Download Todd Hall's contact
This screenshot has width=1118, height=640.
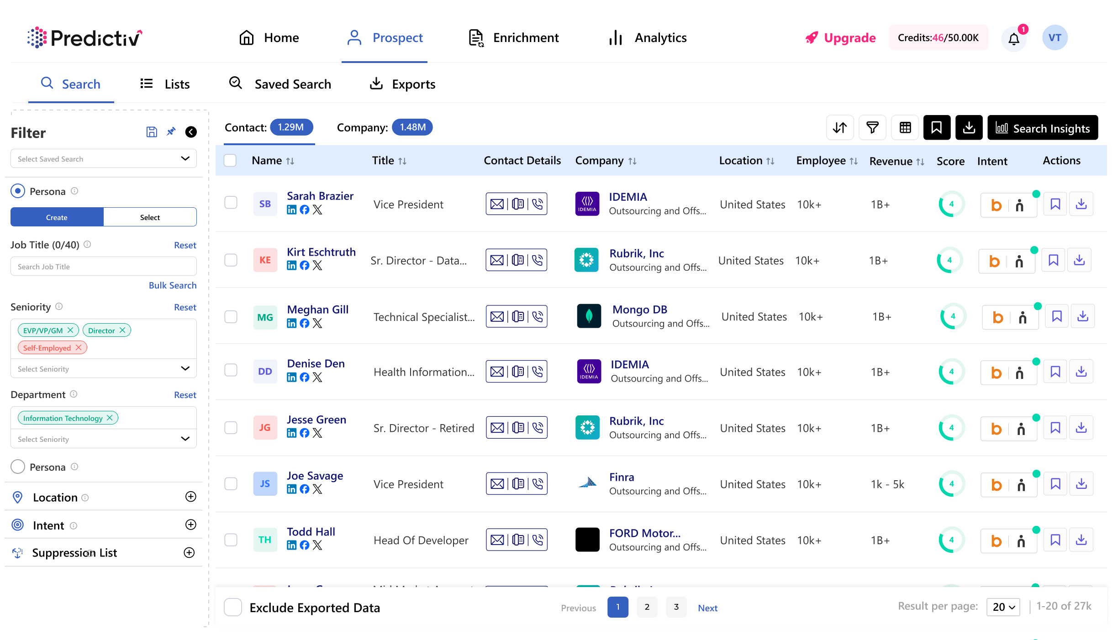1081,540
